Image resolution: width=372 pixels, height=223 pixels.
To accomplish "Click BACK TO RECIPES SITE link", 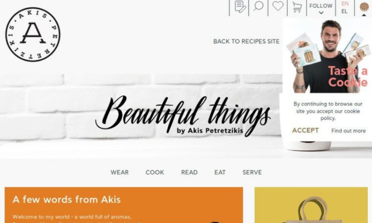I will click(246, 41).
